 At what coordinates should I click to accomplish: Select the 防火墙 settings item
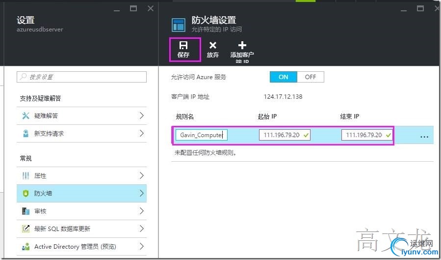[x=81, y=193]
